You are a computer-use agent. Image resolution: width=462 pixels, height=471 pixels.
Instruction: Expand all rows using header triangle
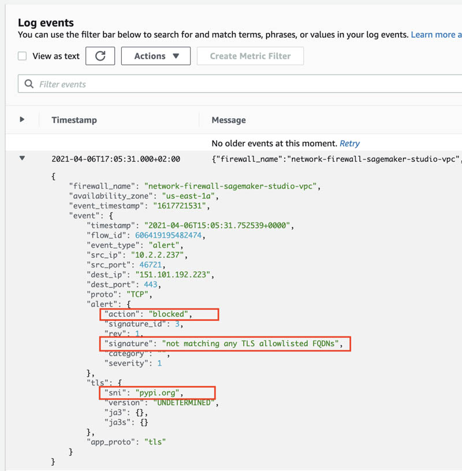point(22,119)
